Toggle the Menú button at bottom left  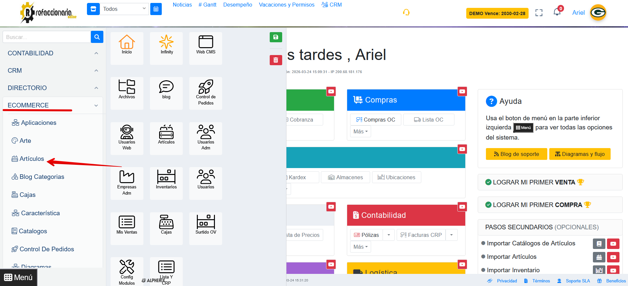click(x=18, y=277)
